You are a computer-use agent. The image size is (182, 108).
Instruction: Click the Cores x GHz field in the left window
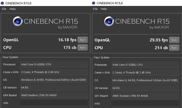click(x=54, y=72)
